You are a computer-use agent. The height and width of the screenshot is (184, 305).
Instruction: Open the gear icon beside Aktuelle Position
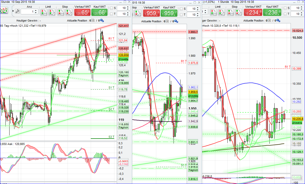pos(102,20)
